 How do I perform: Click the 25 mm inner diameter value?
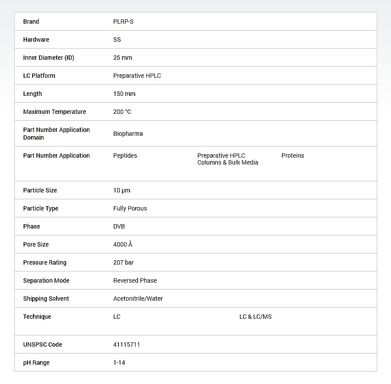coord(122,58)
